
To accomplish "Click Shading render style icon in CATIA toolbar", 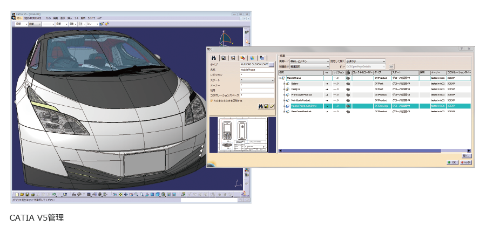I will (x=163, y=195).
